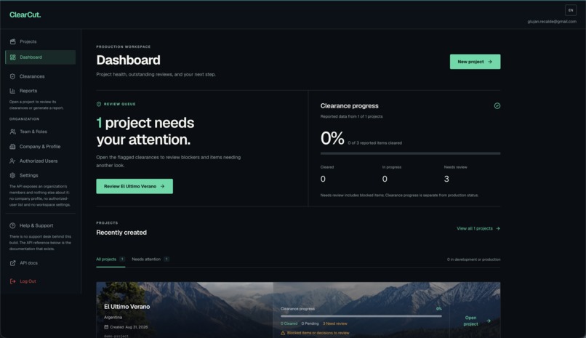Click the Authorized Users person icon
The height and width of the screenshot is (338, 586).
[12, 161]
